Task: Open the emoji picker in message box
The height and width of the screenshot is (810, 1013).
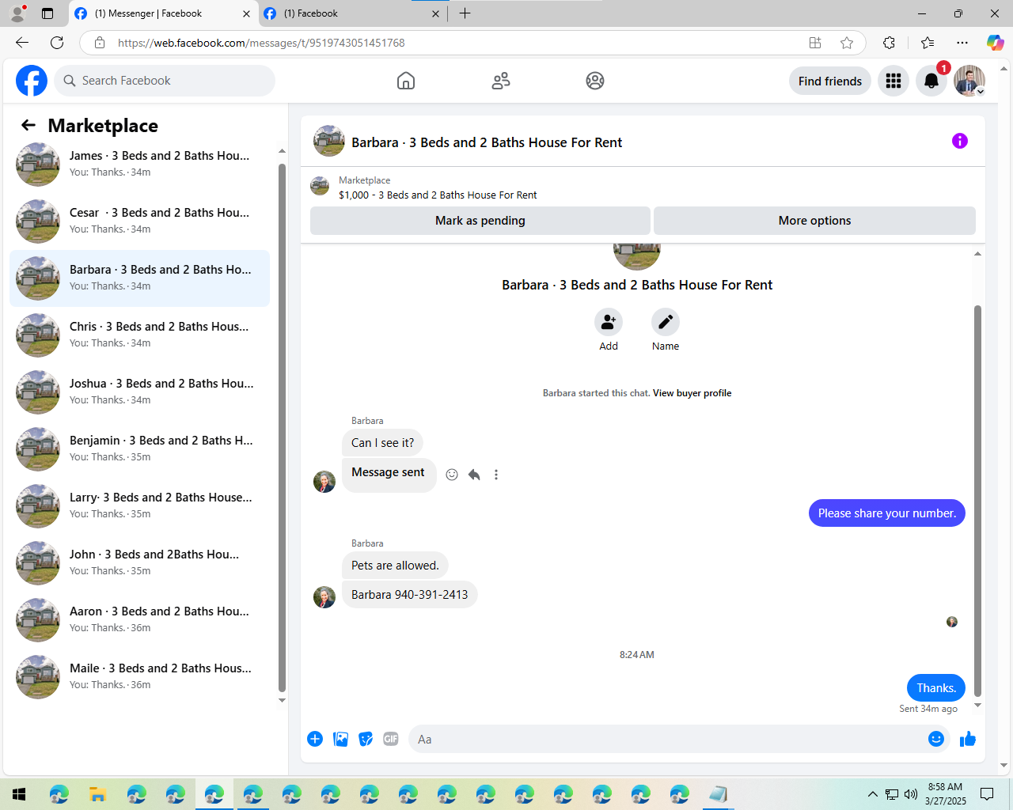Action: tap(936, 739)
